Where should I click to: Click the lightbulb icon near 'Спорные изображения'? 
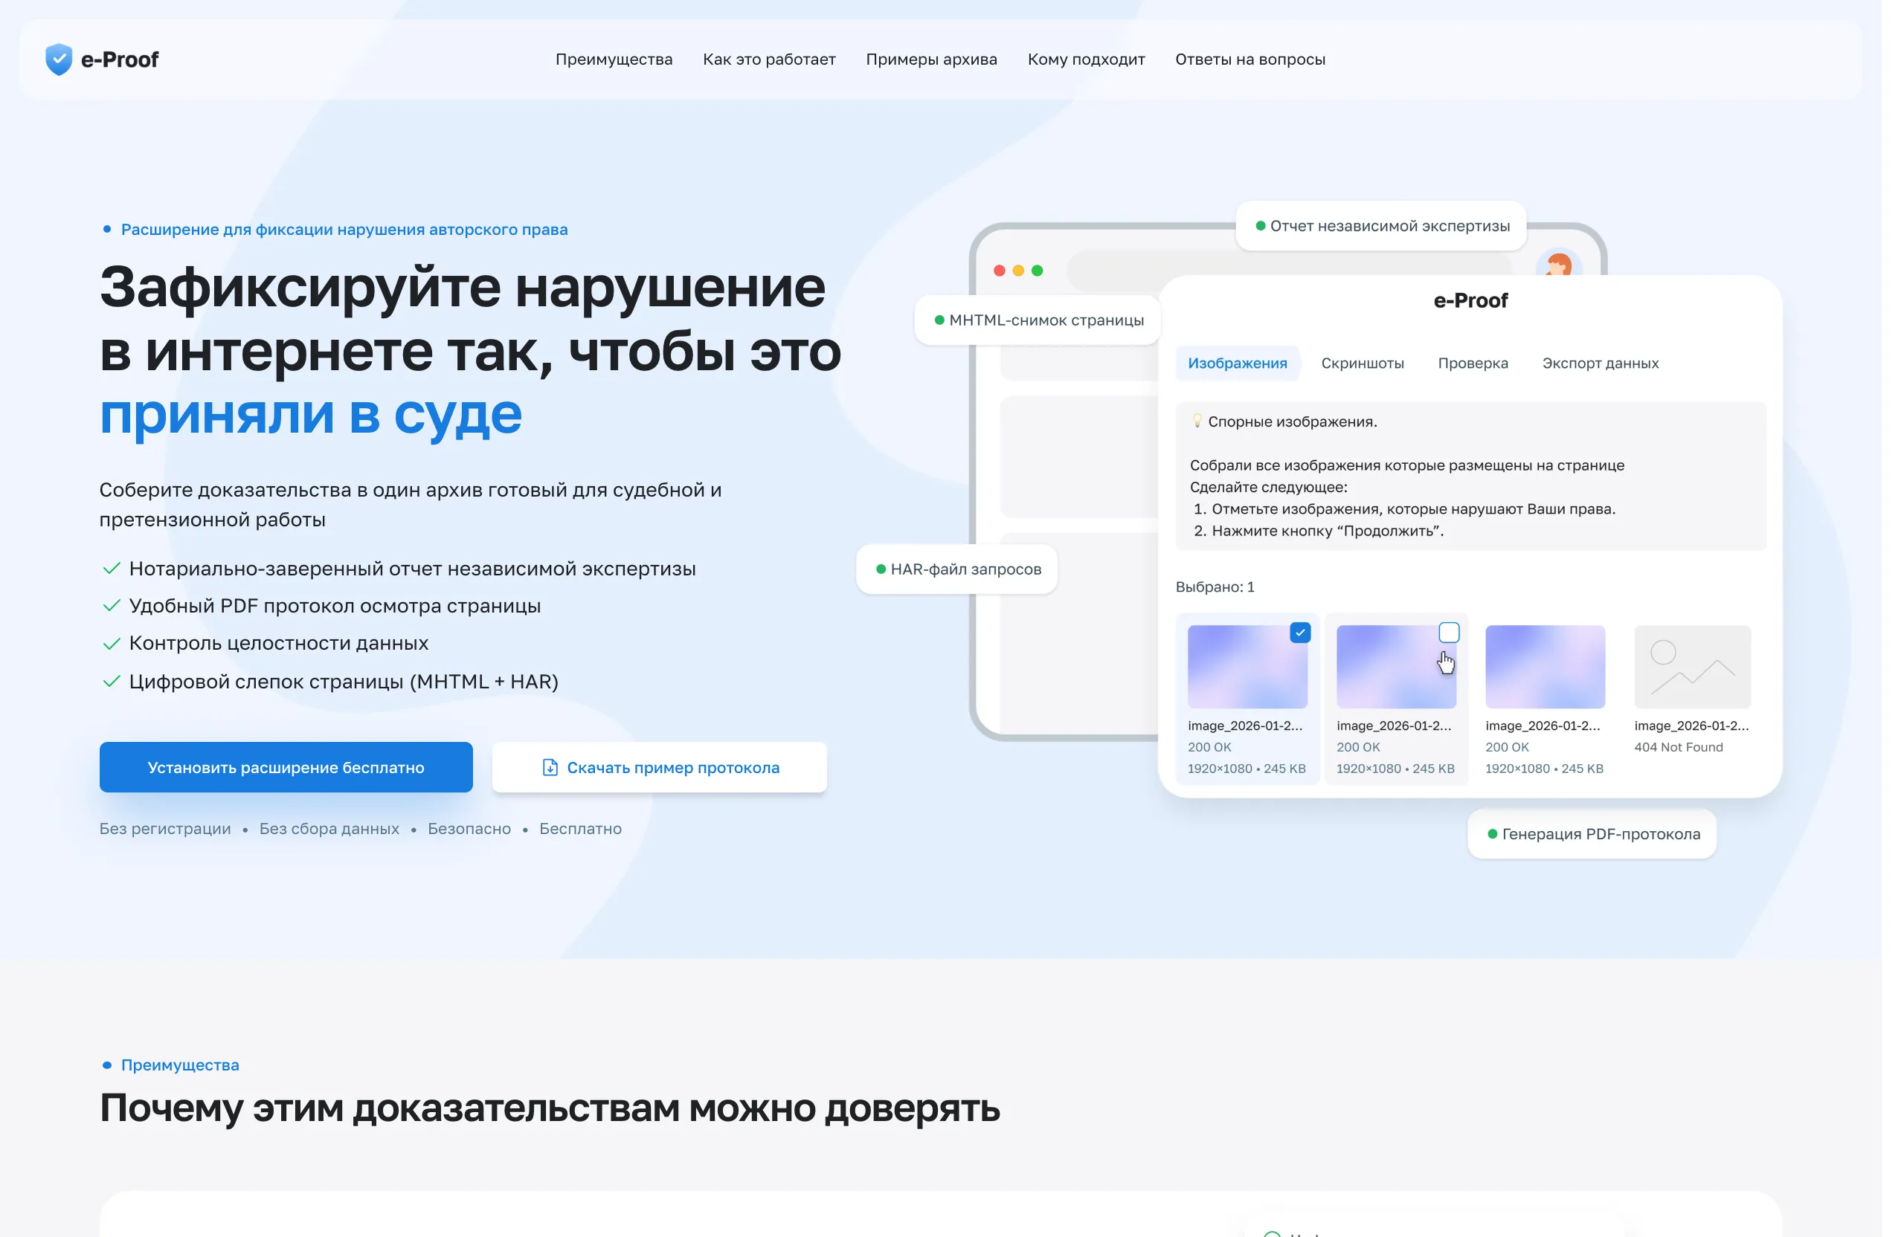(1197, 421)
